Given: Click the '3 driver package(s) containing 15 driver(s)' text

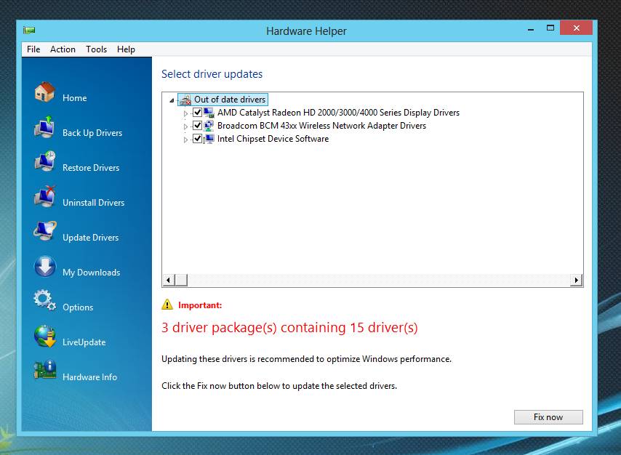Looking at the screenshot, I should (289, 328).
